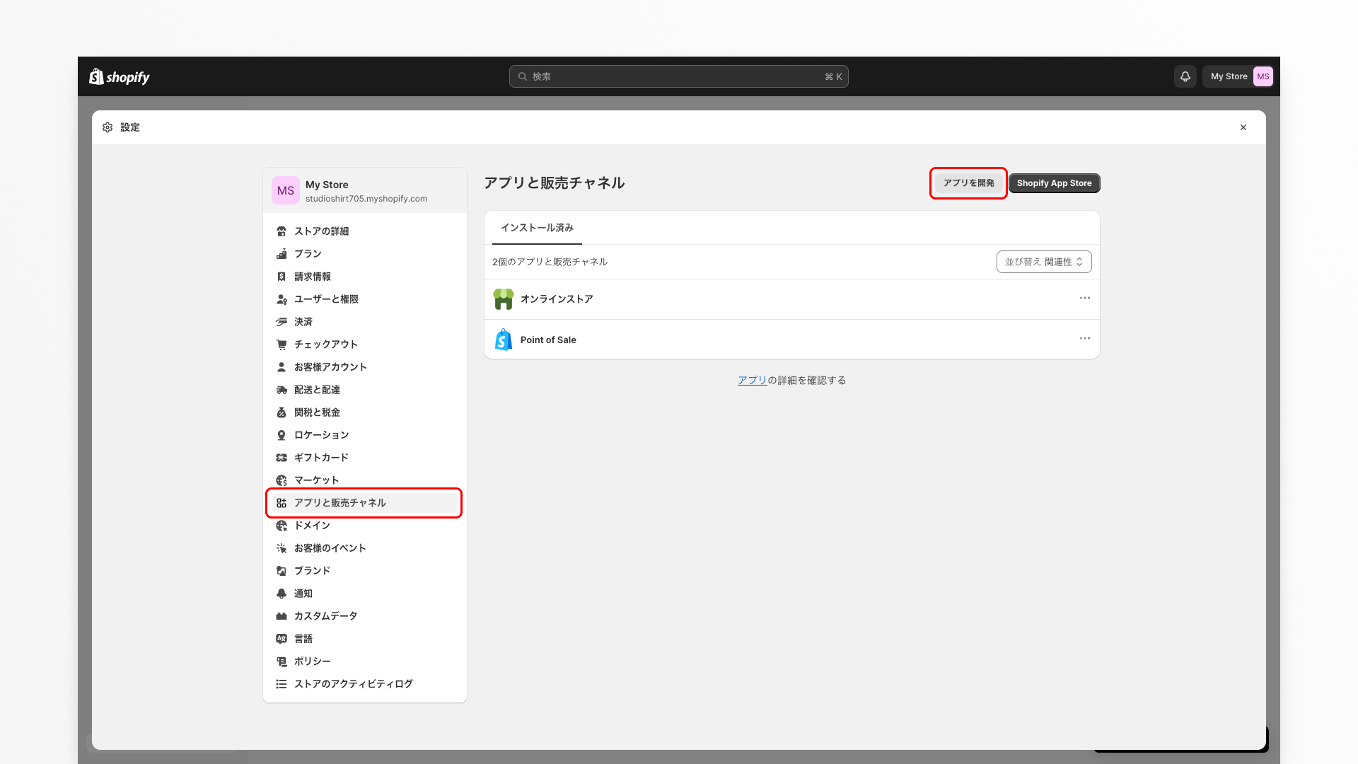This screenshot has height=764, width=1358.
Task: Open the 並び替え 関連性 sort dropdown
Action: pyautogui.click(x=1044, y=262)
